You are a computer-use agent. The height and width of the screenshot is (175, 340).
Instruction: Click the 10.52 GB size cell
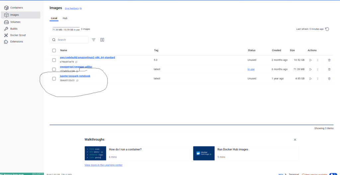tap(299, 60)
